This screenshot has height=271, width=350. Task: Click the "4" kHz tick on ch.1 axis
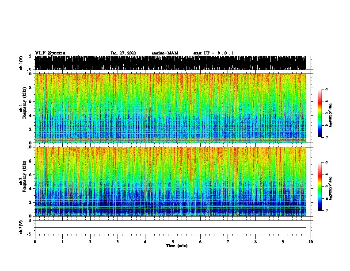[30, 116]
